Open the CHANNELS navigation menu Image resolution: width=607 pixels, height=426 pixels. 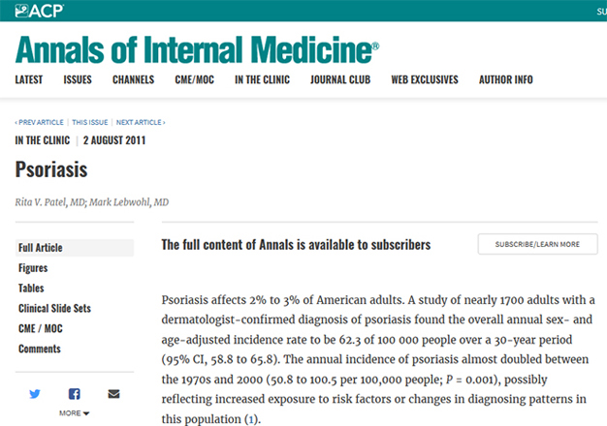click(x=133, y=79)
